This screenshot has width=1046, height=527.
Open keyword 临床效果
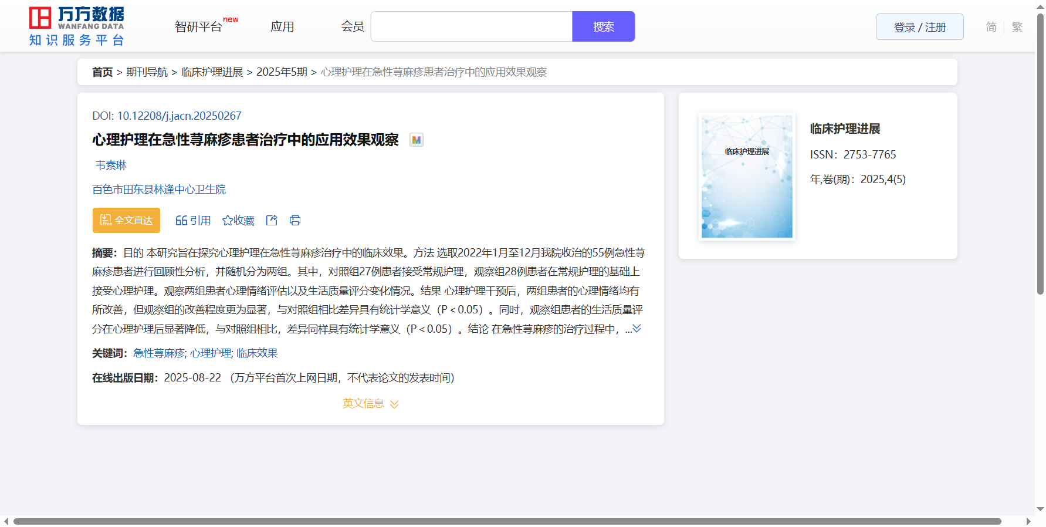click(x=257, y=353)
